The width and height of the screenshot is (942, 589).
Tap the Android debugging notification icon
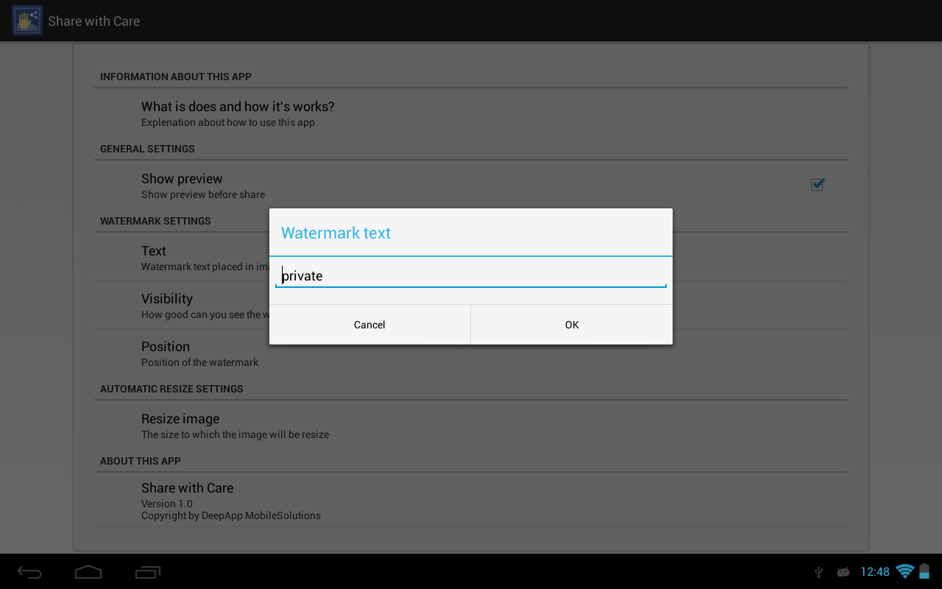coord(843,572)
